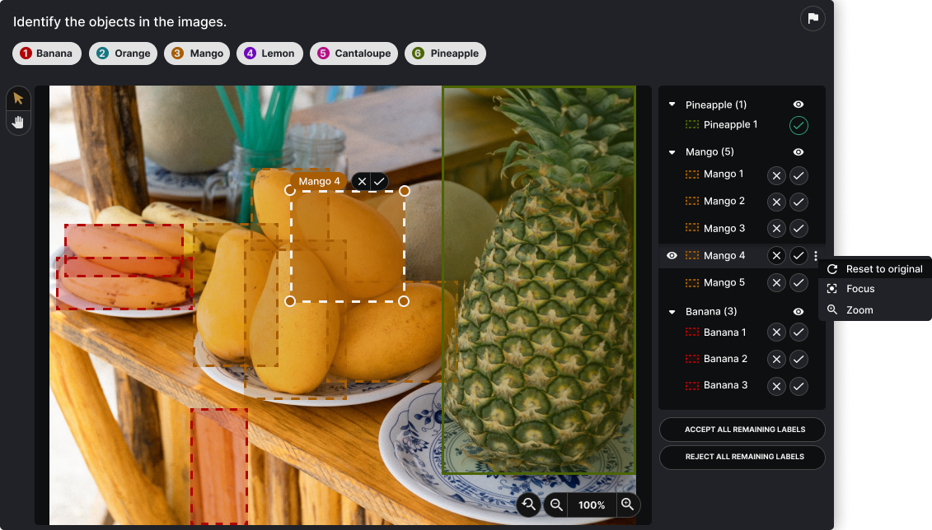This screenshot has height=530, width=932.
Task: Select the Banana label chip
Action: [x=47, y=53]
